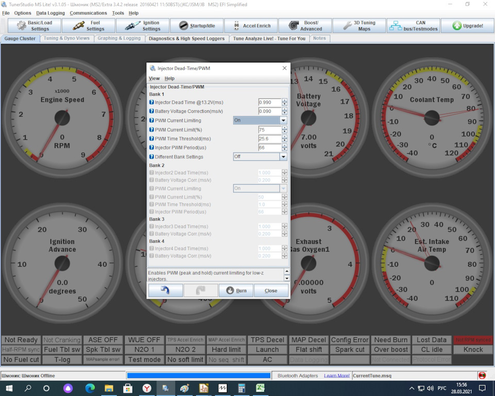Open the Communications menu
The width and height of the screenshot is (495, 396).
(x=88, y=13)
